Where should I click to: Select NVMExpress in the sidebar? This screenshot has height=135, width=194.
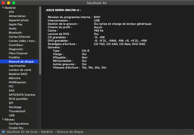17,82
